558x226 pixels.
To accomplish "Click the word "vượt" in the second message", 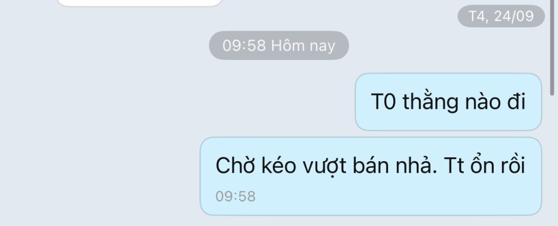I will [x=325, y=167].
